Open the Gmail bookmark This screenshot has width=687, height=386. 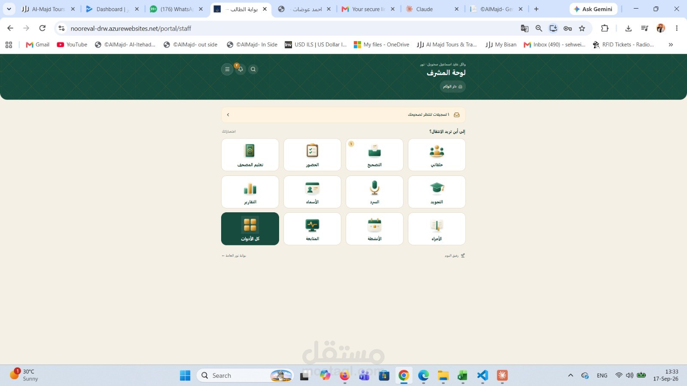click(38, 45)
